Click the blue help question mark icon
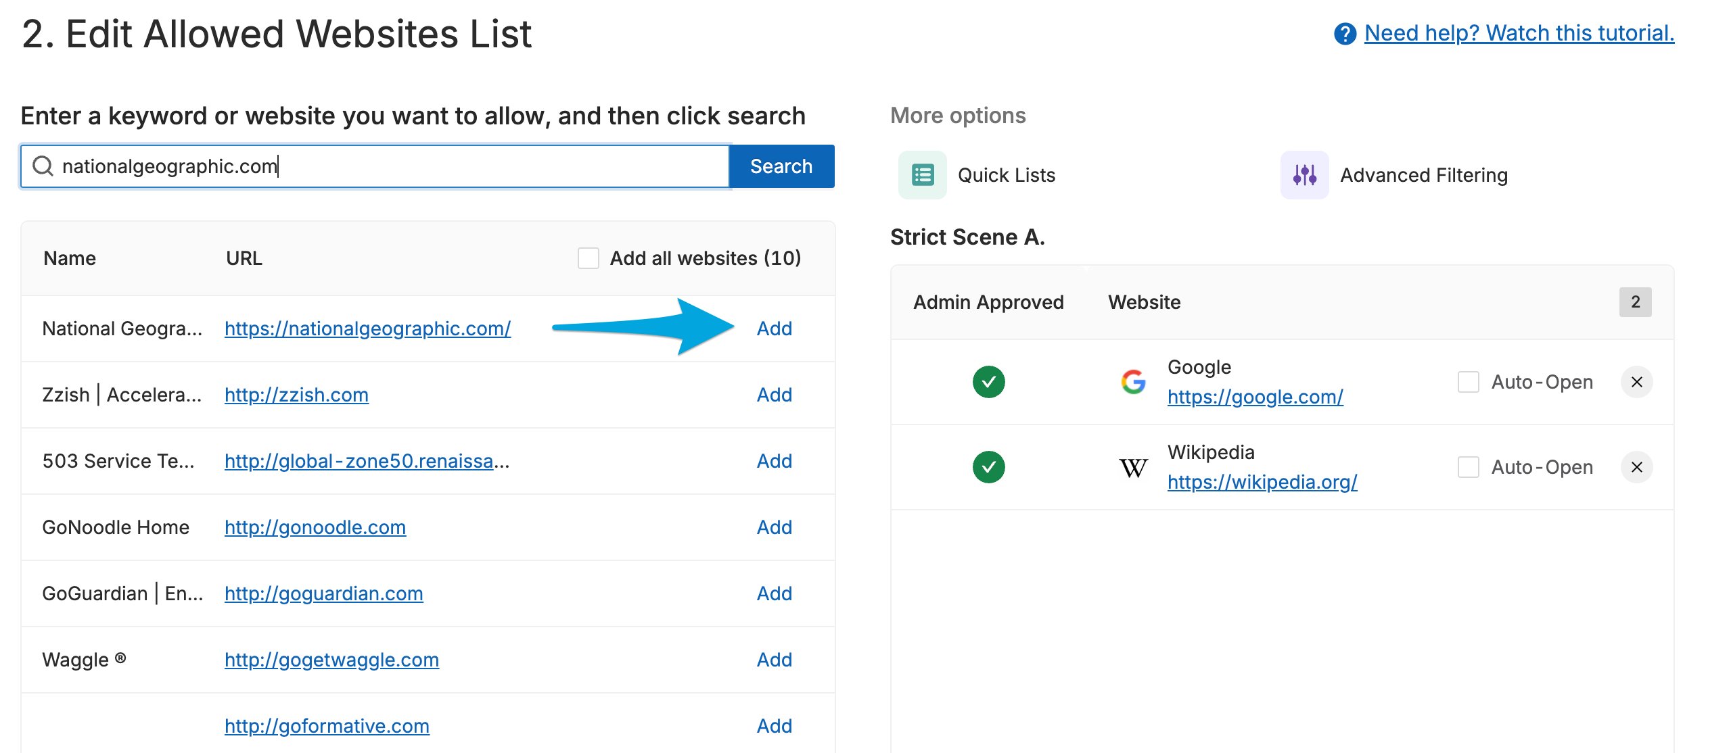1729x753 pixels. tap(1345, 33)
